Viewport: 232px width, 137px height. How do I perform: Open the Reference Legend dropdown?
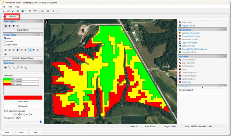pyautogui.click(x=225, y=94)
